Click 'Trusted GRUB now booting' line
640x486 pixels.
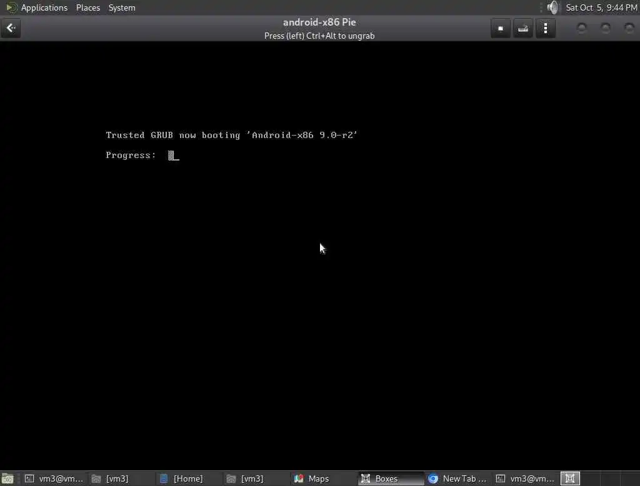(231, 135)
